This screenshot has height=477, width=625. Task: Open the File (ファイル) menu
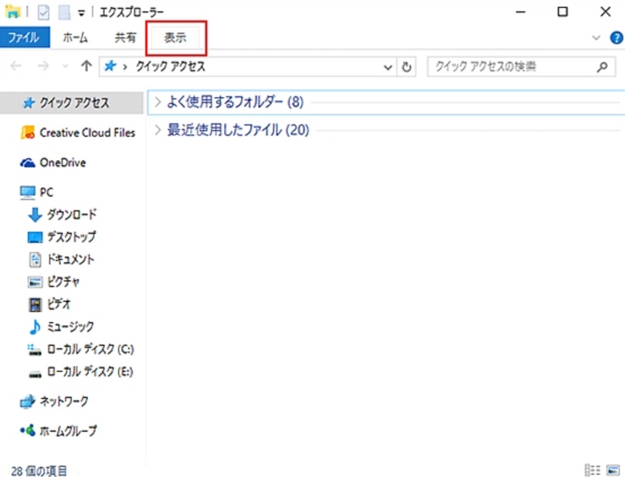(24, 37)
